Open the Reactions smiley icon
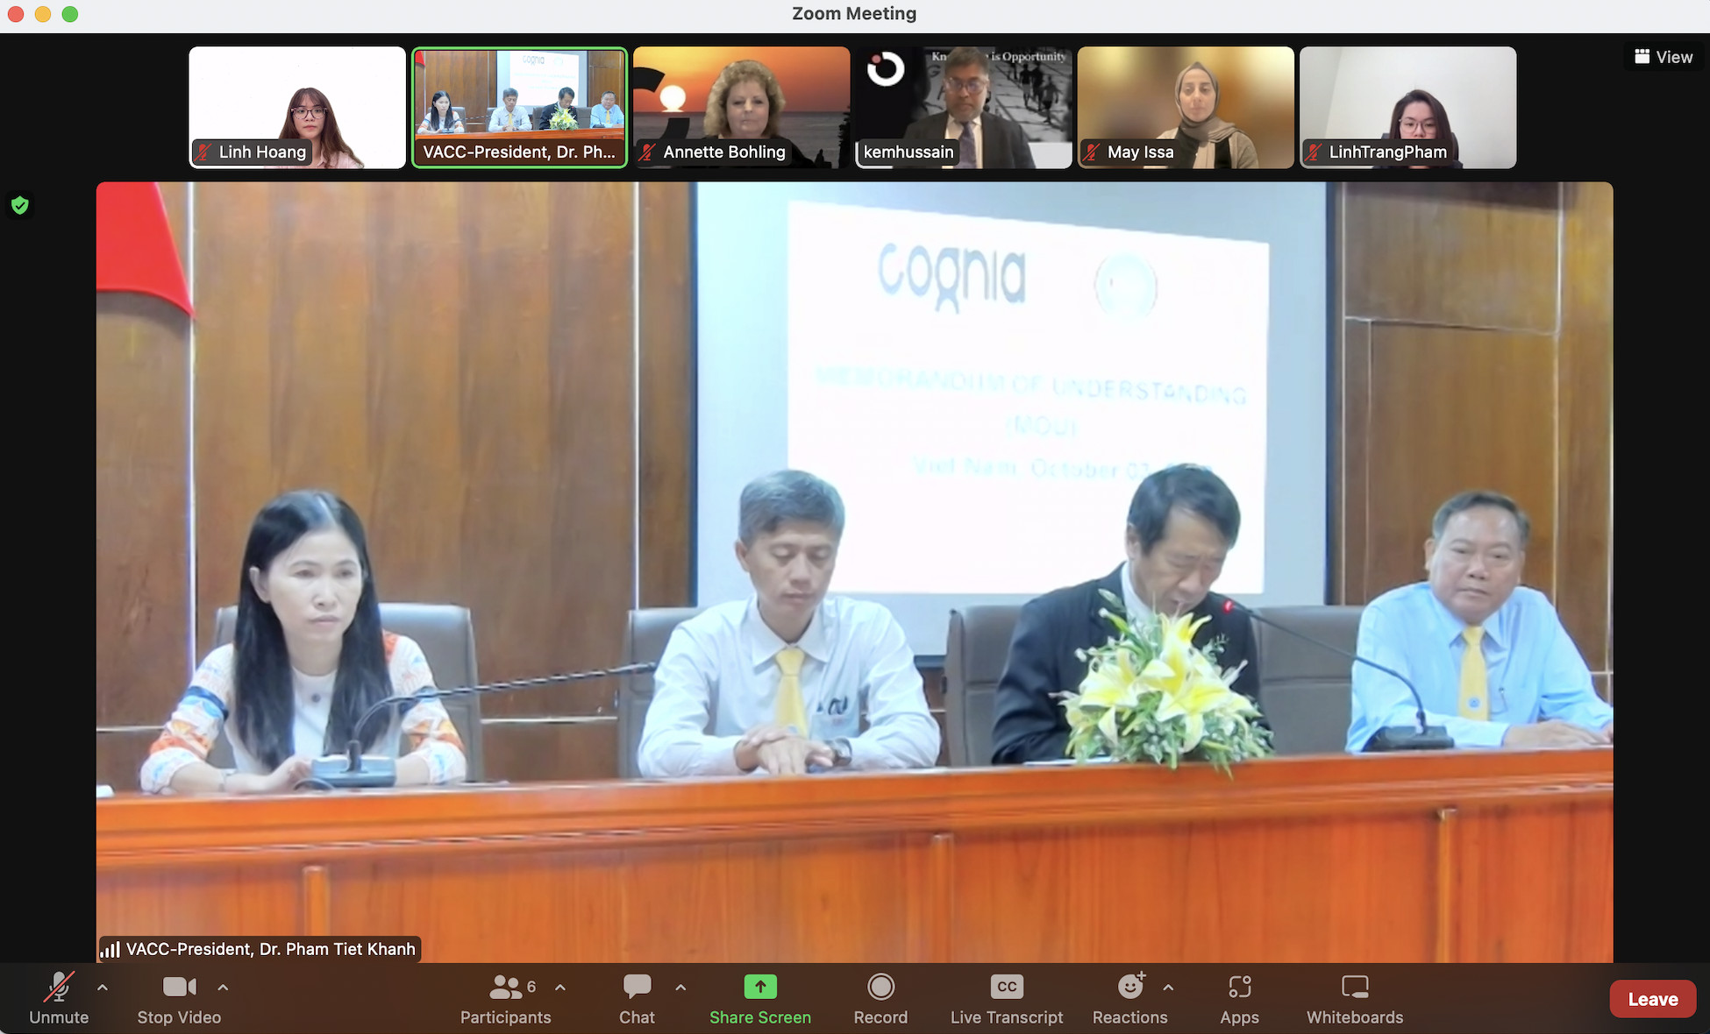This screenshot has width=1710, height=1034. [1129, 988]
